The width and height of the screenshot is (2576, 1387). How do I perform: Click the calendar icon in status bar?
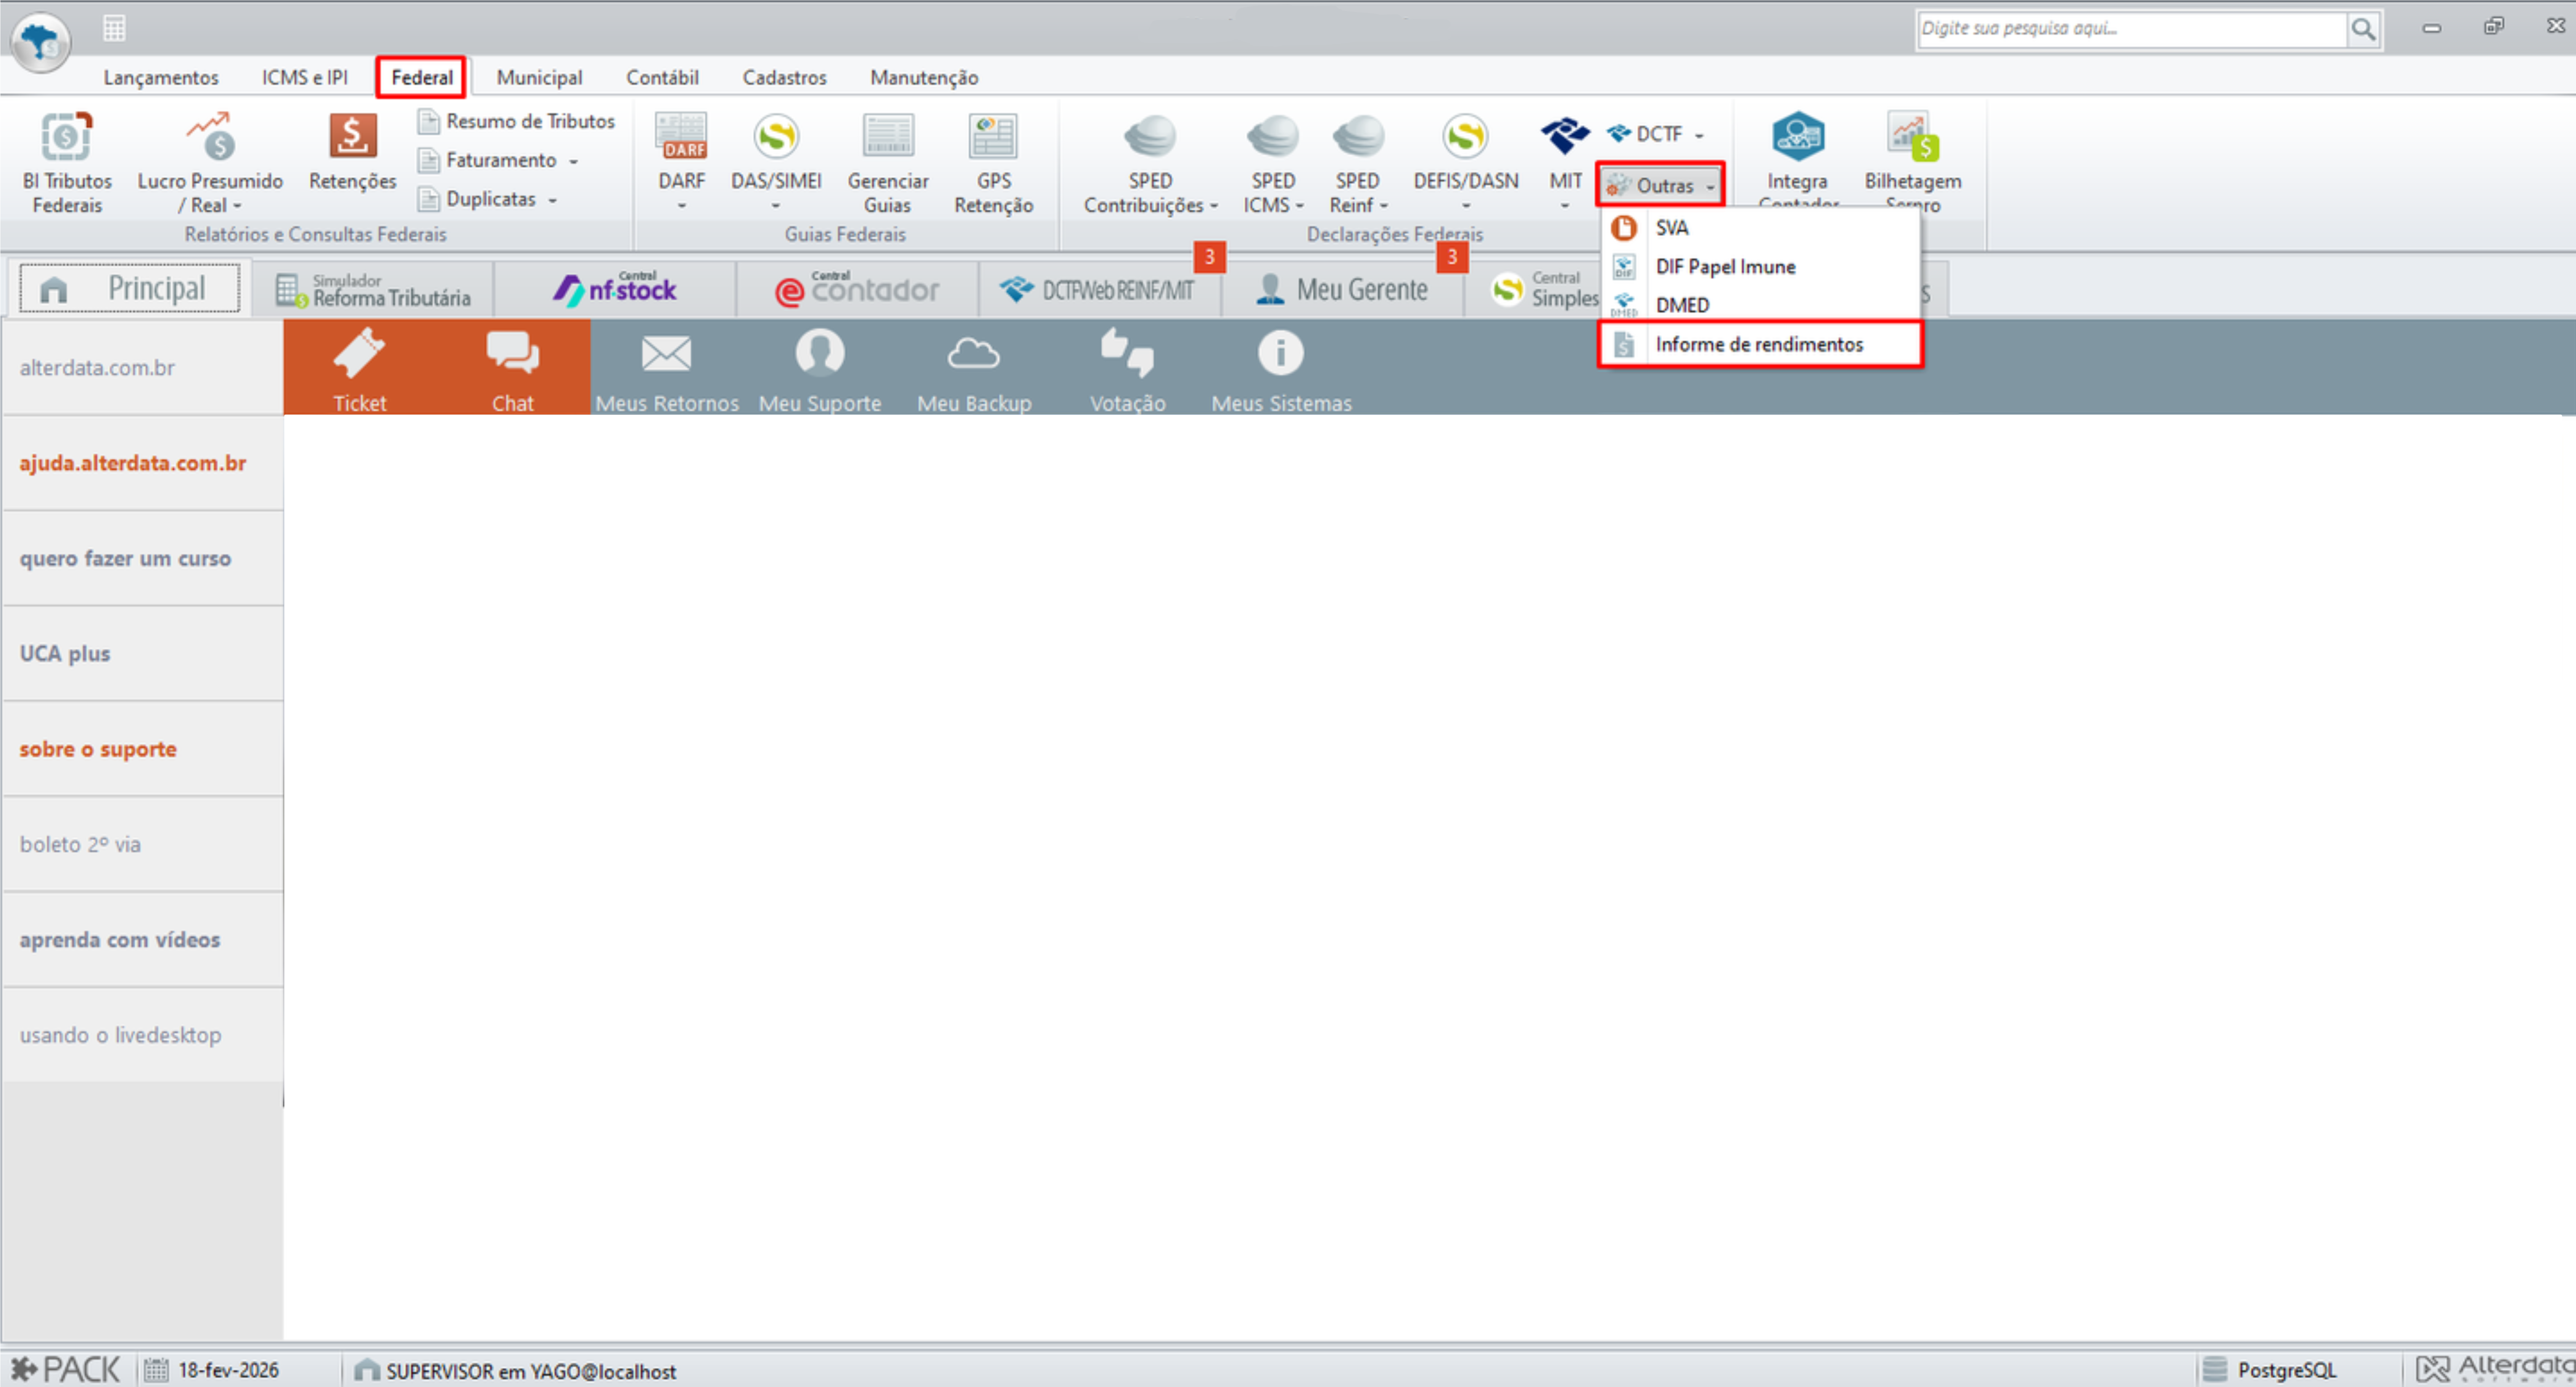coord(156,1370)
